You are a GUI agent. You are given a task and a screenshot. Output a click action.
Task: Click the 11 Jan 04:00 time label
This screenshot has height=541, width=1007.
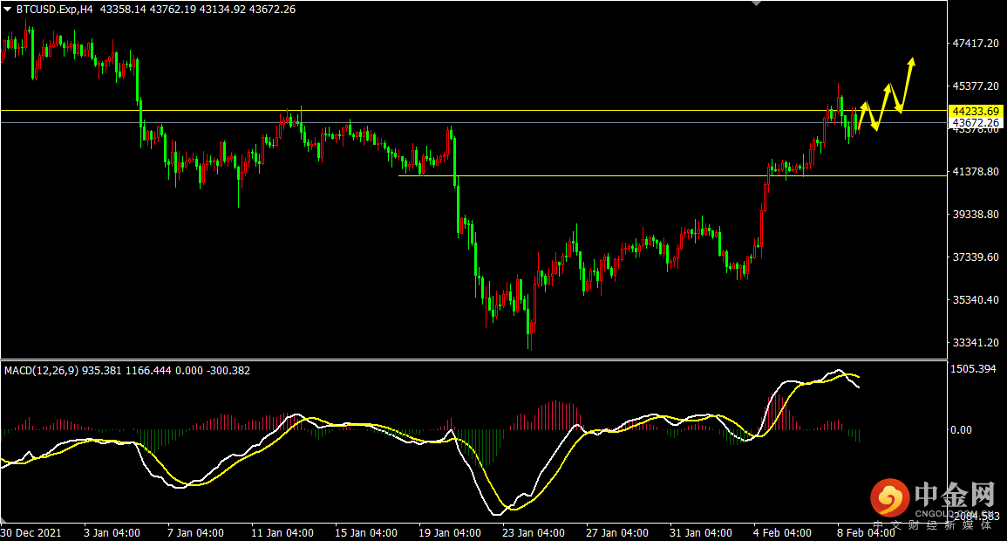pyautogui.click(x=282, y=533)
